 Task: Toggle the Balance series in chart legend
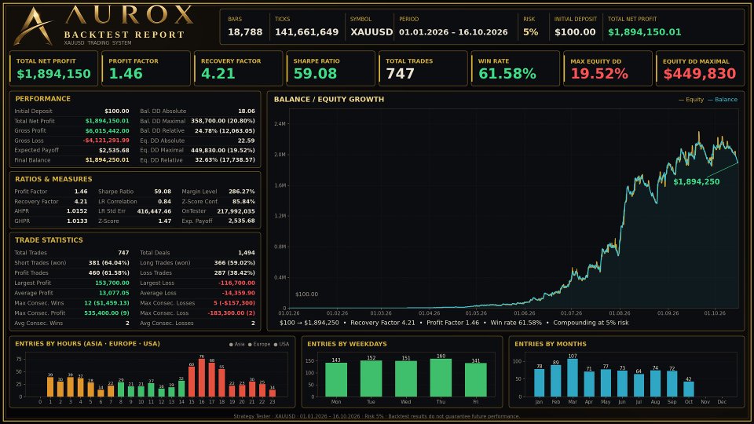(x=723, y=100)
